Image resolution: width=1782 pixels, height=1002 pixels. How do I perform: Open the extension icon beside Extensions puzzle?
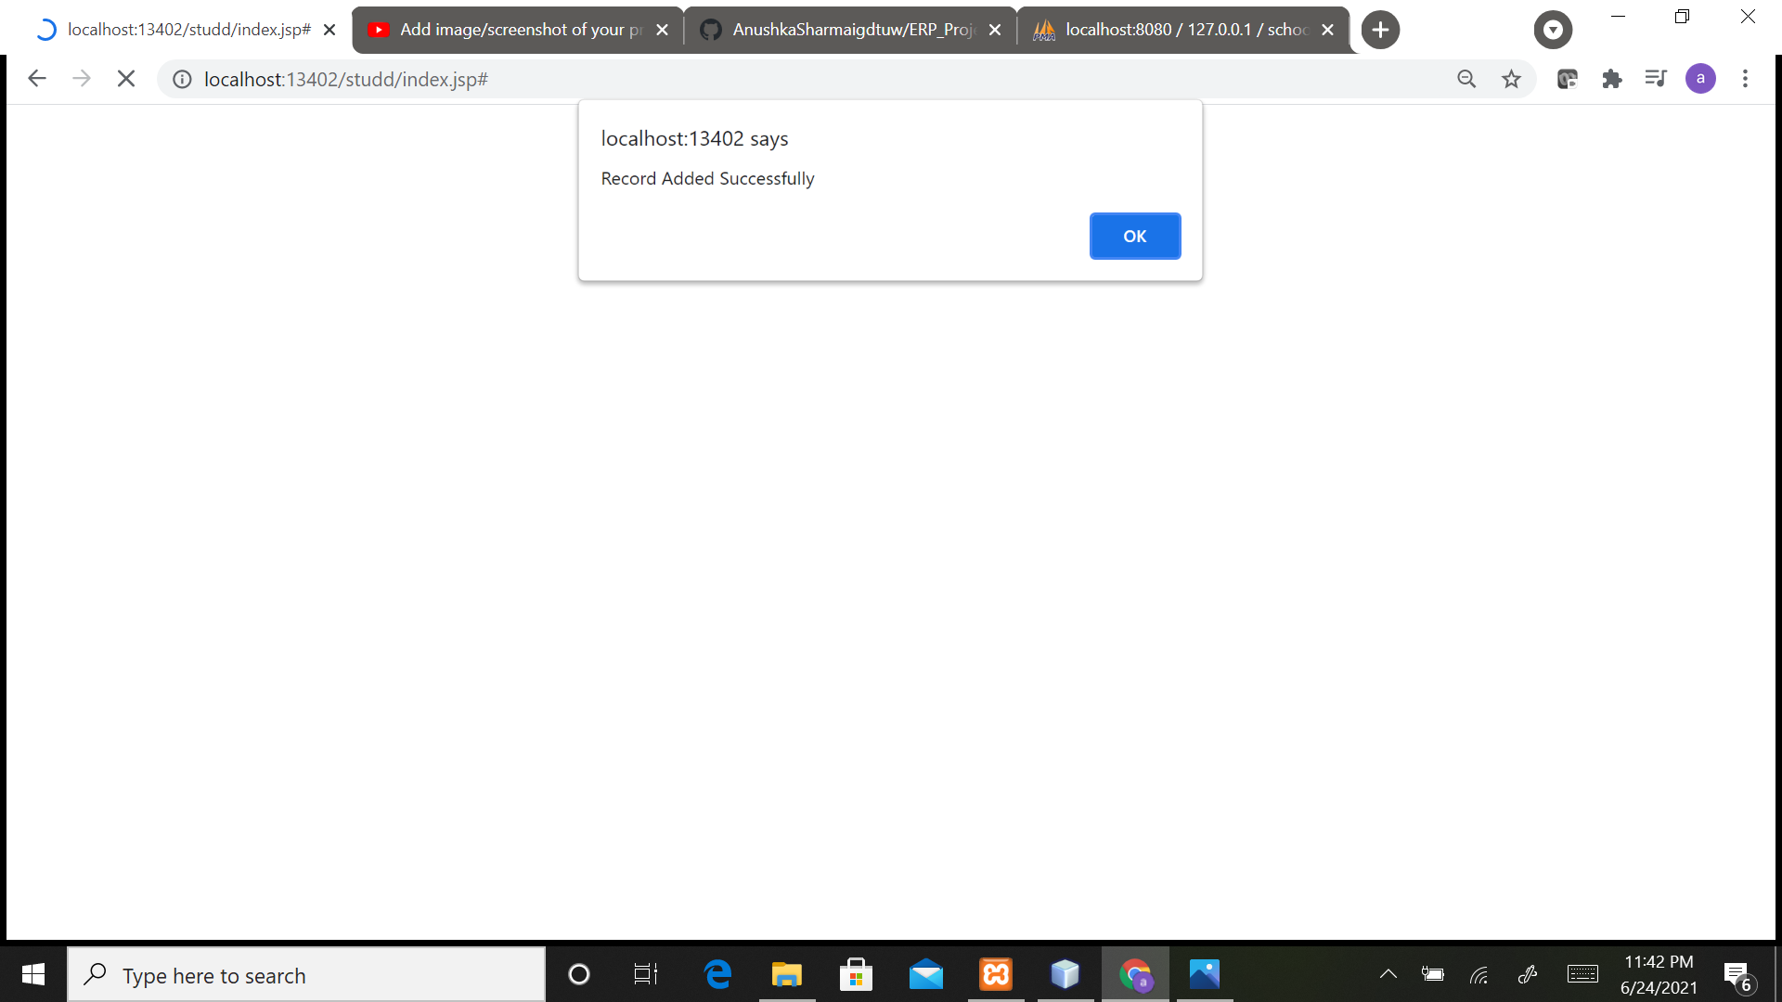click(1568, 79)
